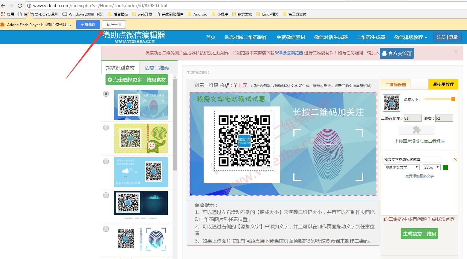Open the web开发 bookmark folder
The width and height of the screenshot is (467, 259).
click(x=142, y=14)
